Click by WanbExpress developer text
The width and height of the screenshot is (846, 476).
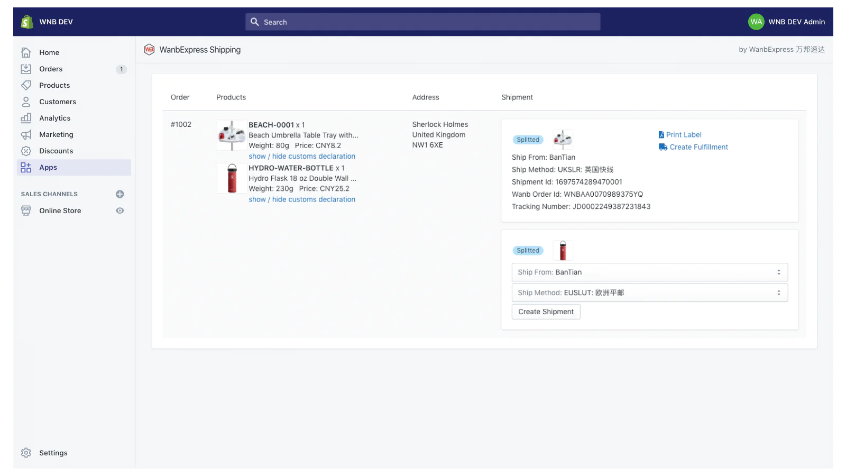point(781,49)
